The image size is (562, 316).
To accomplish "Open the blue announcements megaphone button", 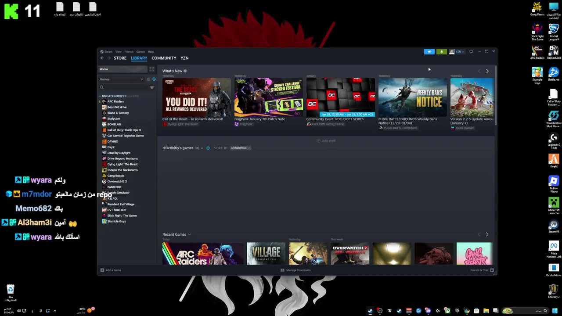I will pos(429,52).
